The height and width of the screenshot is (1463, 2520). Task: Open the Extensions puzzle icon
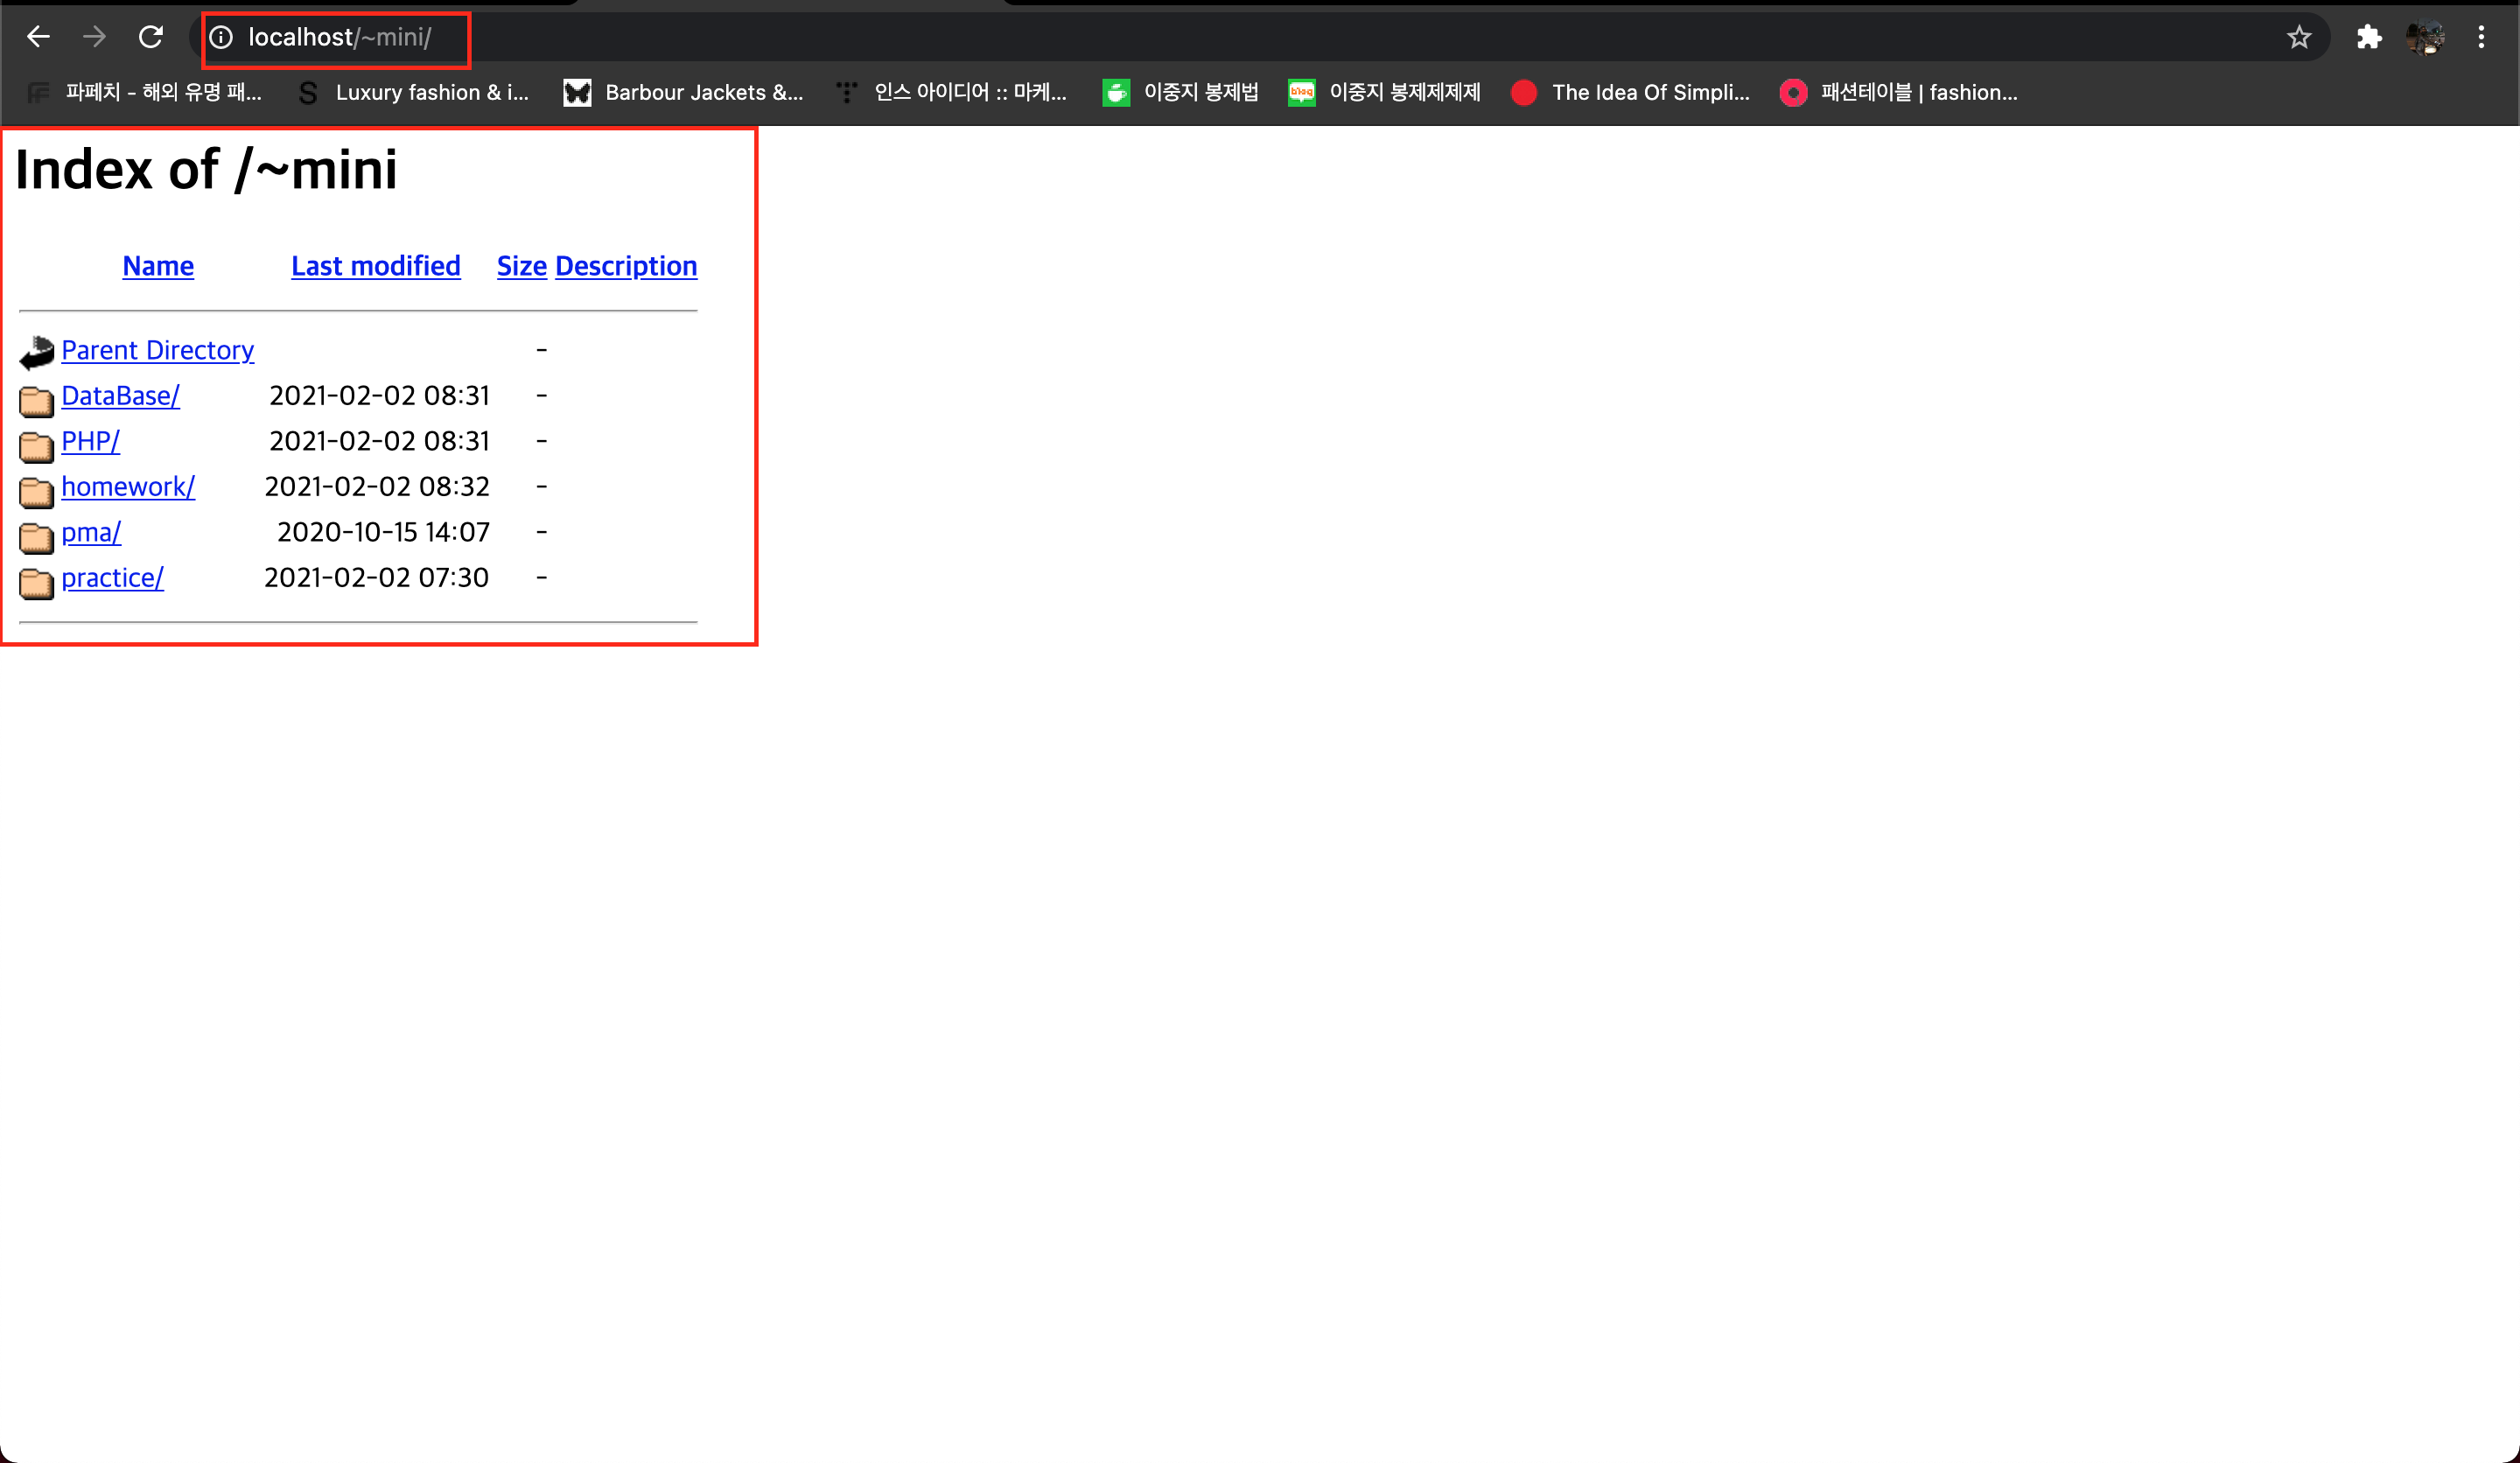click(2369, 37)
